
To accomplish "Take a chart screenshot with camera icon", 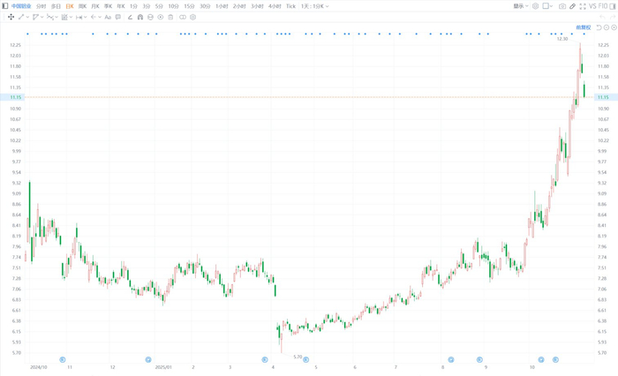I will (x=562, y=6).
